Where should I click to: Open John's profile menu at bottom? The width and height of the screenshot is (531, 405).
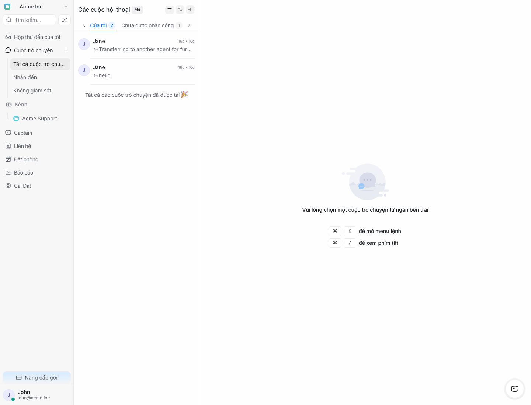click(33, 395)
